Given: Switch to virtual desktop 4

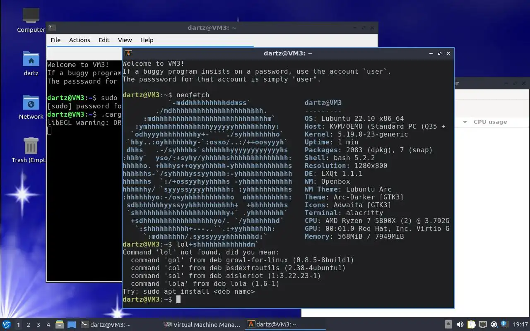Looking at the screenshot, I should pyautogui.click(x=48, y=325).
